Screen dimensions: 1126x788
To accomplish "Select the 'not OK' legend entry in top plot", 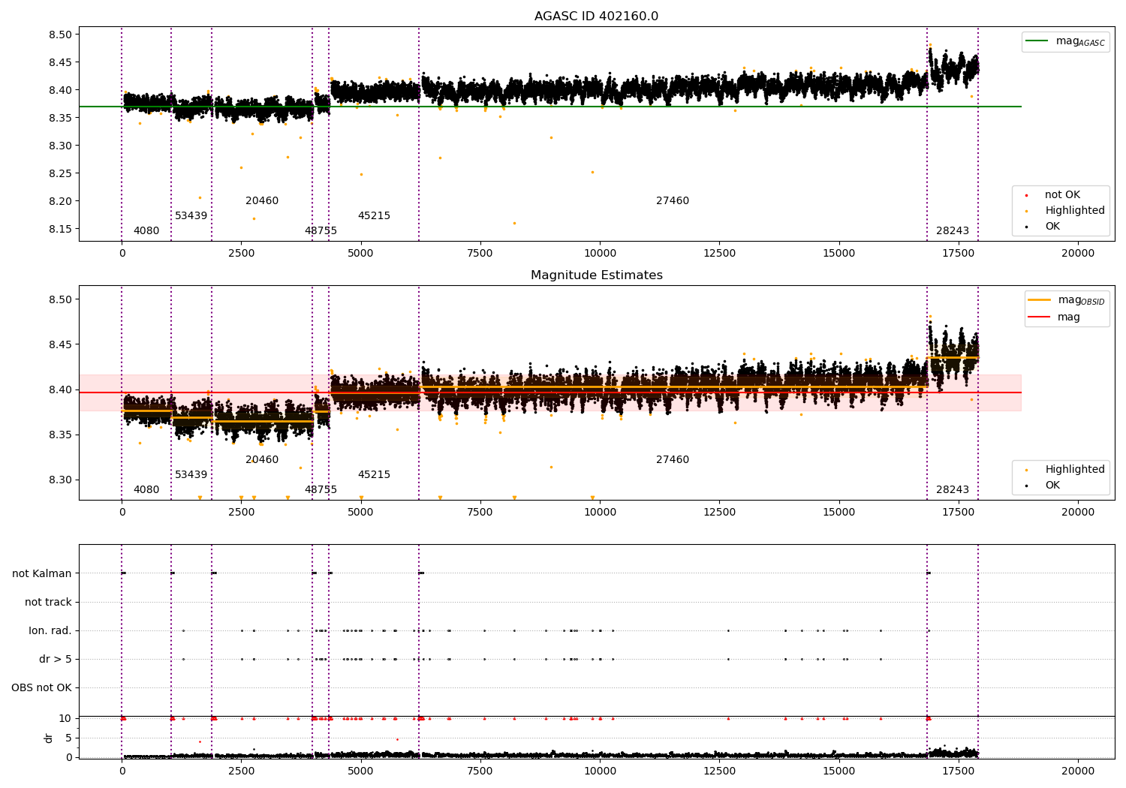I will click(1062, 195).
